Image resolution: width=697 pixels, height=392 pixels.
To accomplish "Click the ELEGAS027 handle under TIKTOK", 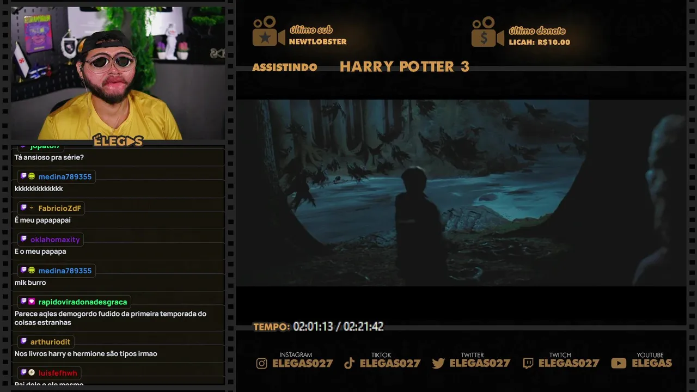I will [x=390, y=363].
